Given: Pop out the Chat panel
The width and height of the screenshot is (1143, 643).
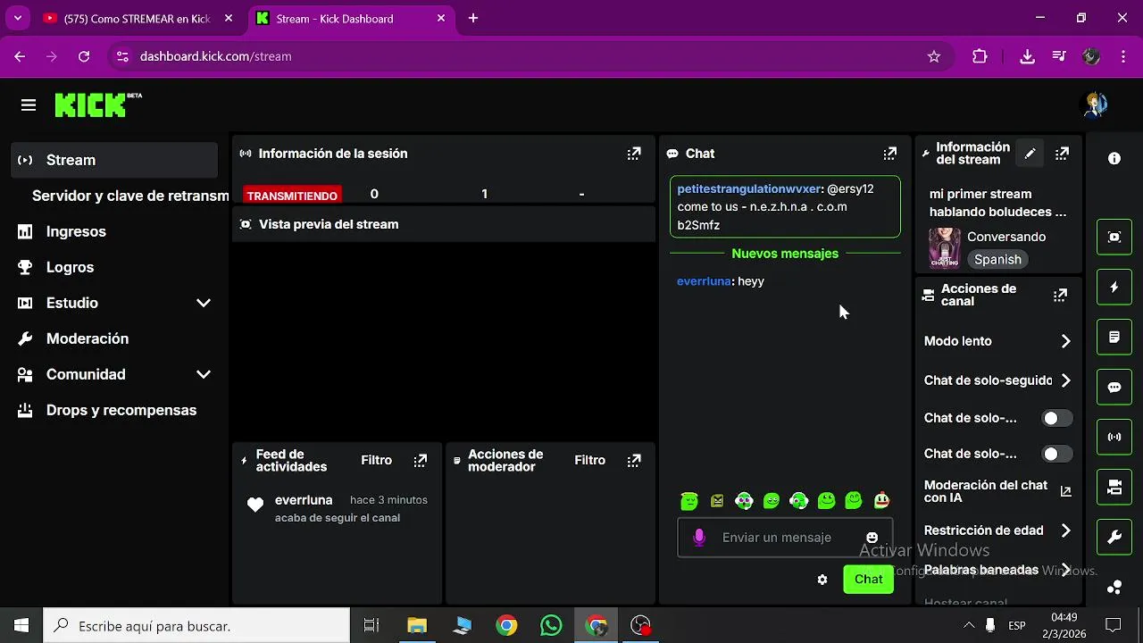Looking at the screenshot, I should click(890, 154).
